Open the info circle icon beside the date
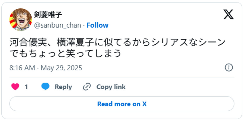244x121 pixels. click(229, 68)
